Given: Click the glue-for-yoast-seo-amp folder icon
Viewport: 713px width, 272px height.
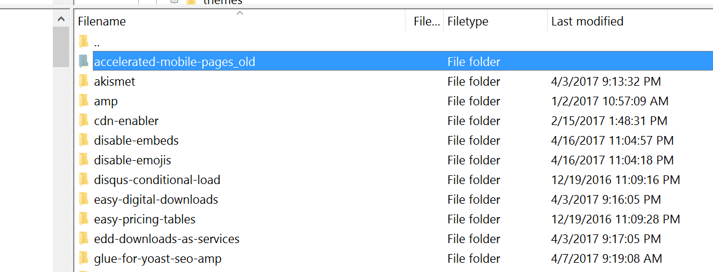Looking at the screenshot, I should point(84,259).
